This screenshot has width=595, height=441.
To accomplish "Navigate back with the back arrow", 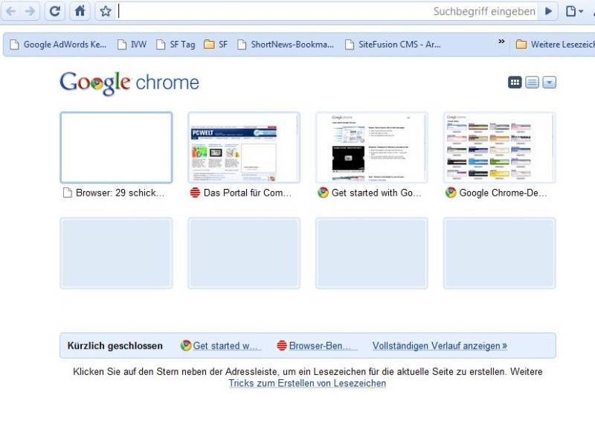I will [12, 11].
